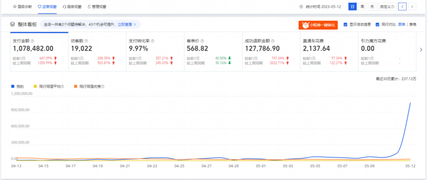Go to previous date with left chevron

click(402, 7)
